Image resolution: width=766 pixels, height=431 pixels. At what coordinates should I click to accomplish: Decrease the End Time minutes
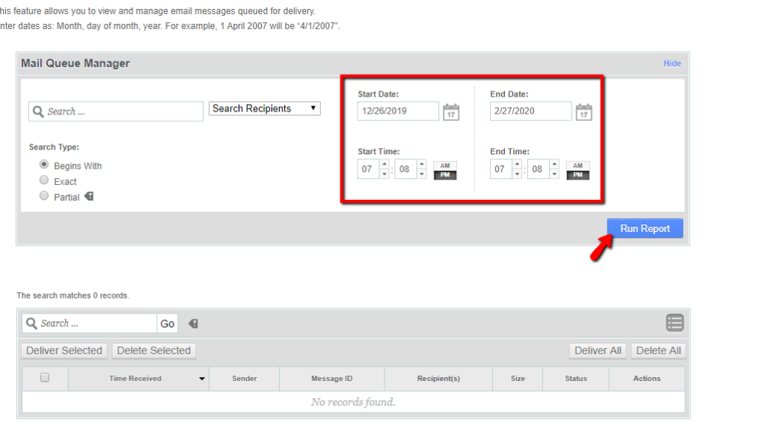(554, 174)
